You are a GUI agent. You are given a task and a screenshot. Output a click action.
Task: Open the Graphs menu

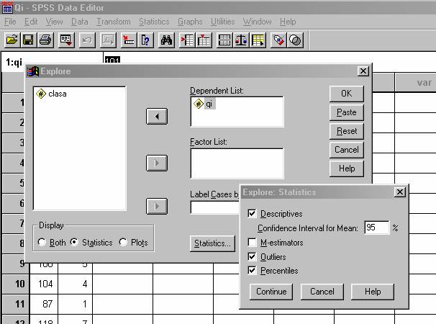190,22
